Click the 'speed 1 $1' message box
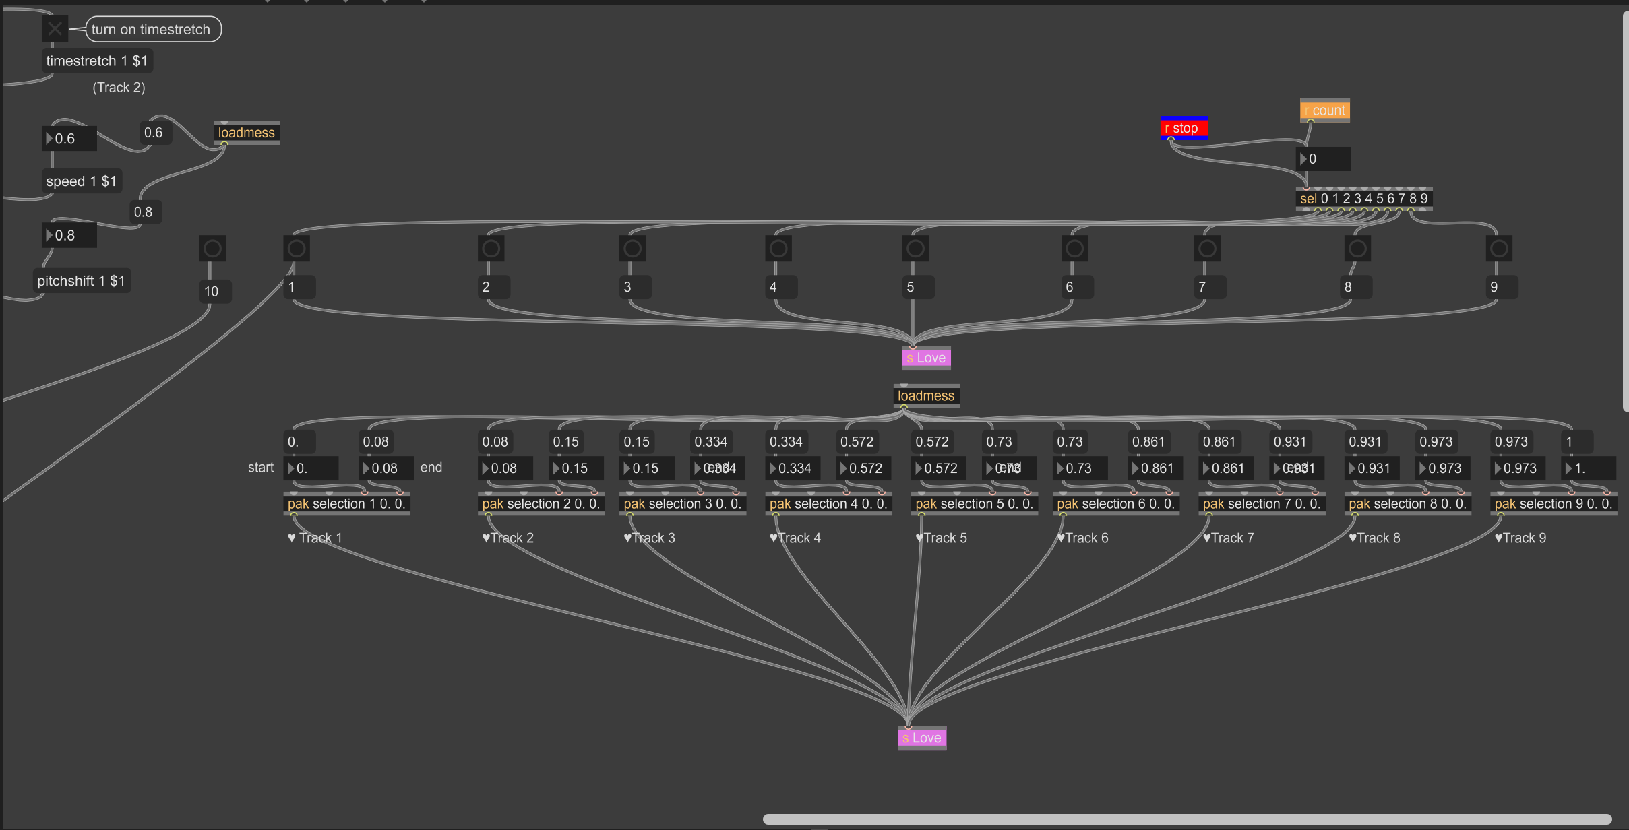The image size is (1629, 830). click(x=82, y=181)
